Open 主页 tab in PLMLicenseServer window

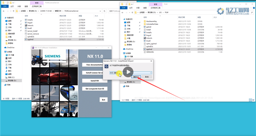[x=12, y=6]
